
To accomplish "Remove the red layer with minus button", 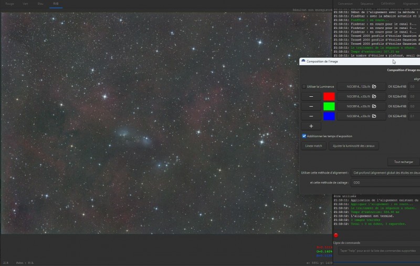I will [311, 97].
